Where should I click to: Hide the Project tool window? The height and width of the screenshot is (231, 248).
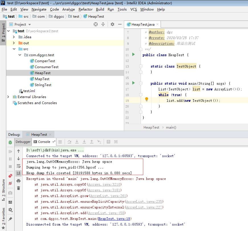pyautogui.click(x=120, y=24)
